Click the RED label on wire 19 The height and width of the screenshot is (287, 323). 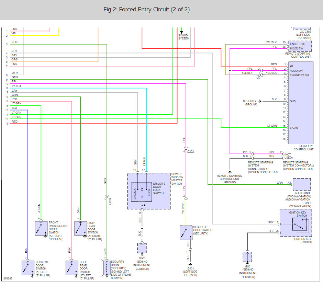tap(15, 122)
